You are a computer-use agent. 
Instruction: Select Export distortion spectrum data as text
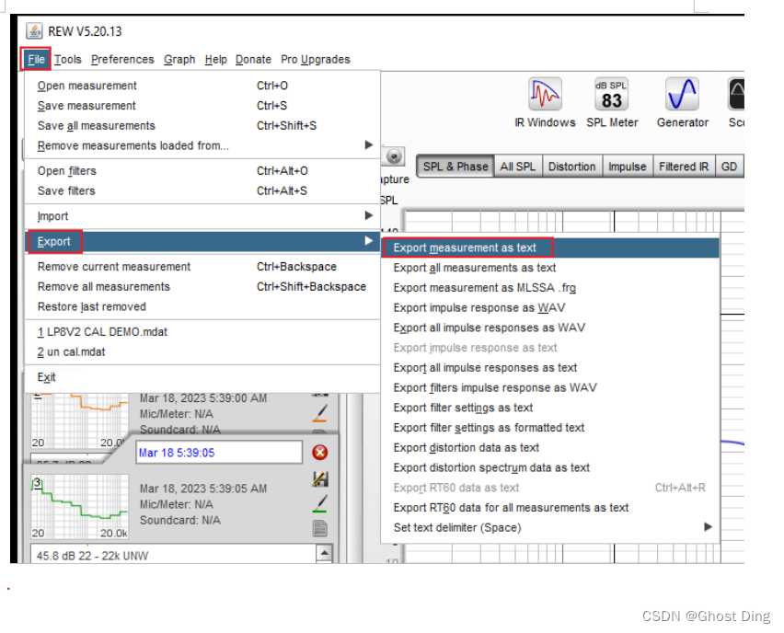pyautogui.click(x=550, y=467)
